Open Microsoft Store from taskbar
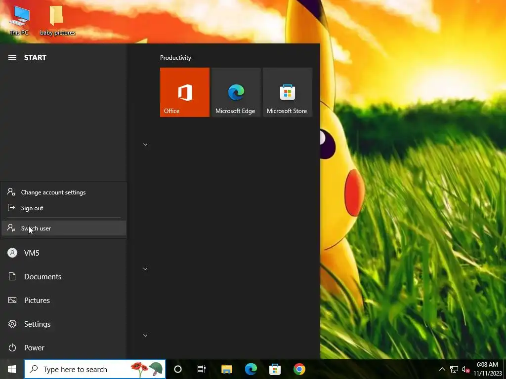Viewport: 506px width, 379px height. point(275,369)
